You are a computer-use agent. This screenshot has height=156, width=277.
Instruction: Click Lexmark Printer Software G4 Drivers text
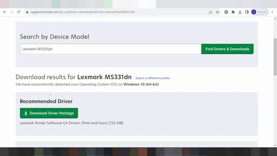click(71, 123)
